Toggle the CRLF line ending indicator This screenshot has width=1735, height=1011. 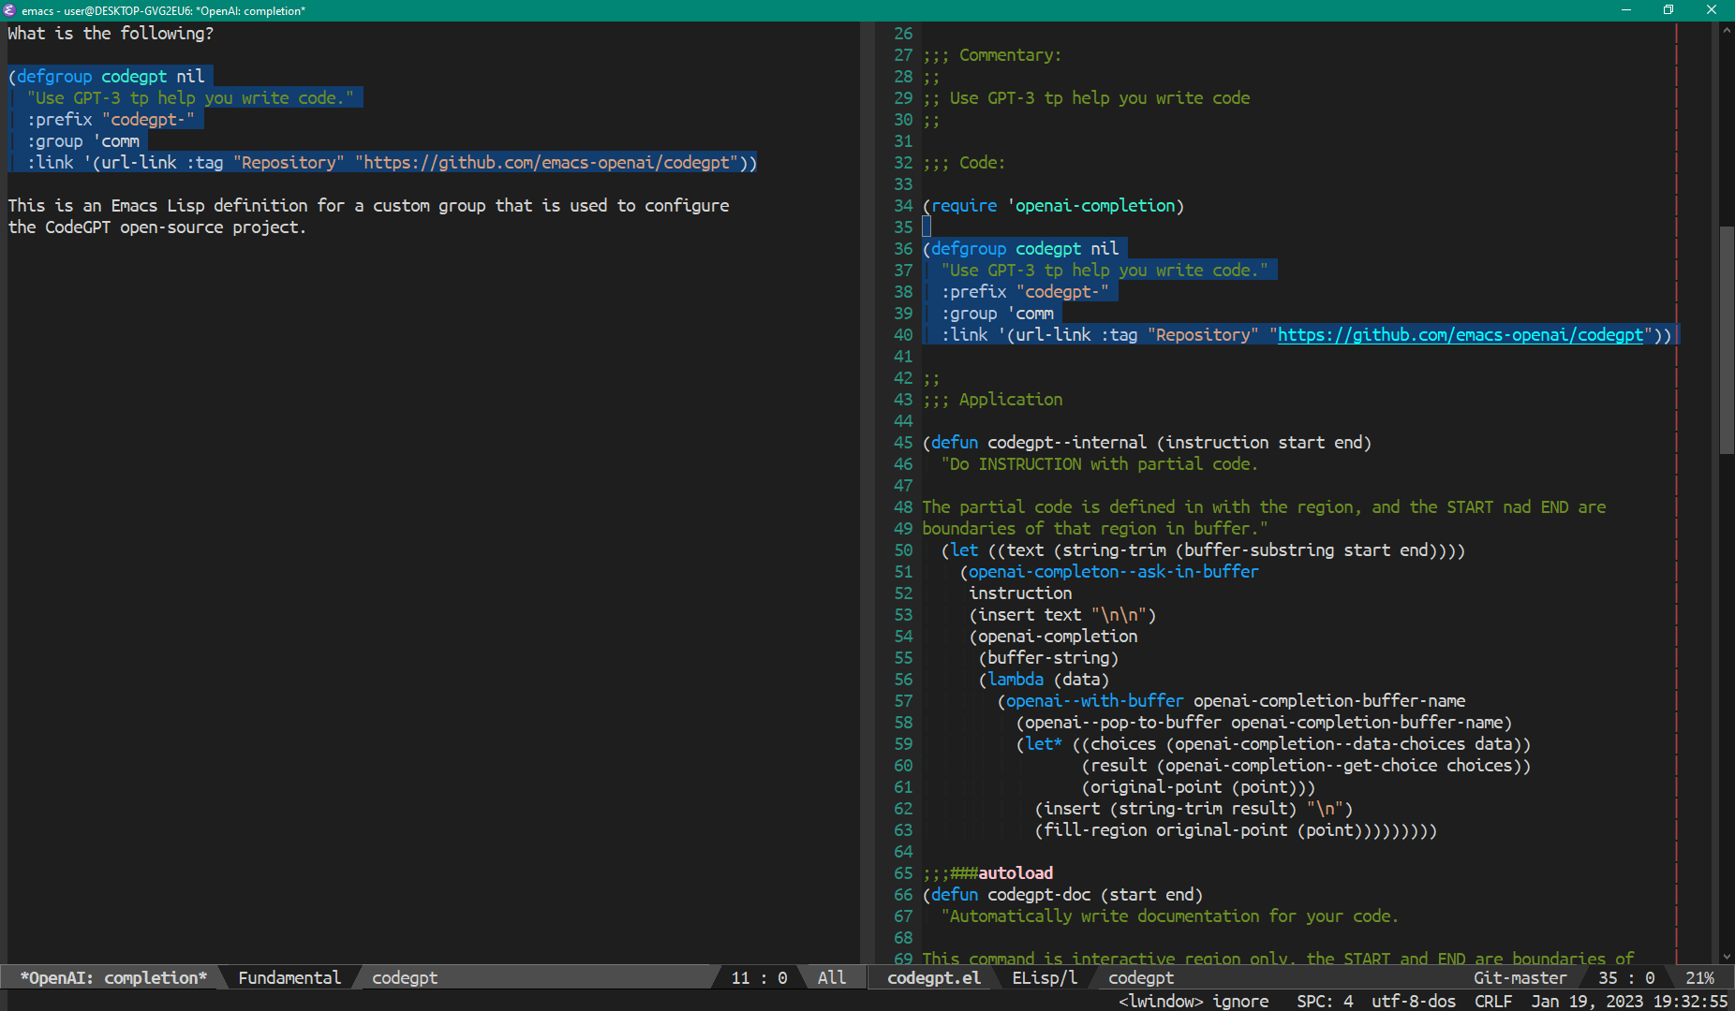tap(1492, 1001)
